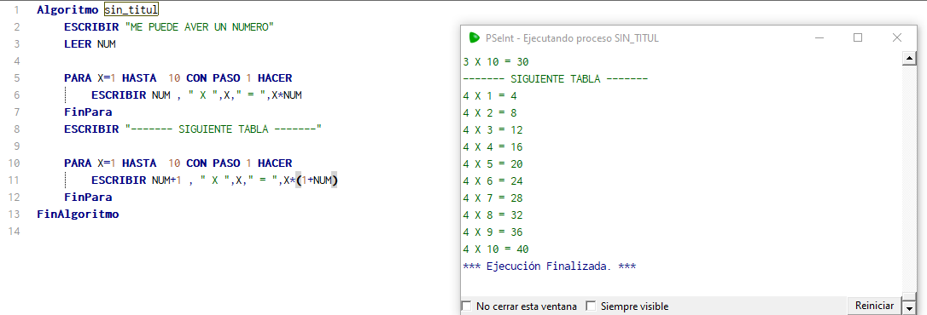Screen dimensions: 927x315
Task: Click the SIGUIENTE TABLA string in code
Action: click(224, 129)
